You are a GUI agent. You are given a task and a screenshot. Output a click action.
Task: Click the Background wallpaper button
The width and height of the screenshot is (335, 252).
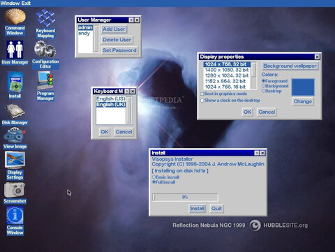coord(290,66)
